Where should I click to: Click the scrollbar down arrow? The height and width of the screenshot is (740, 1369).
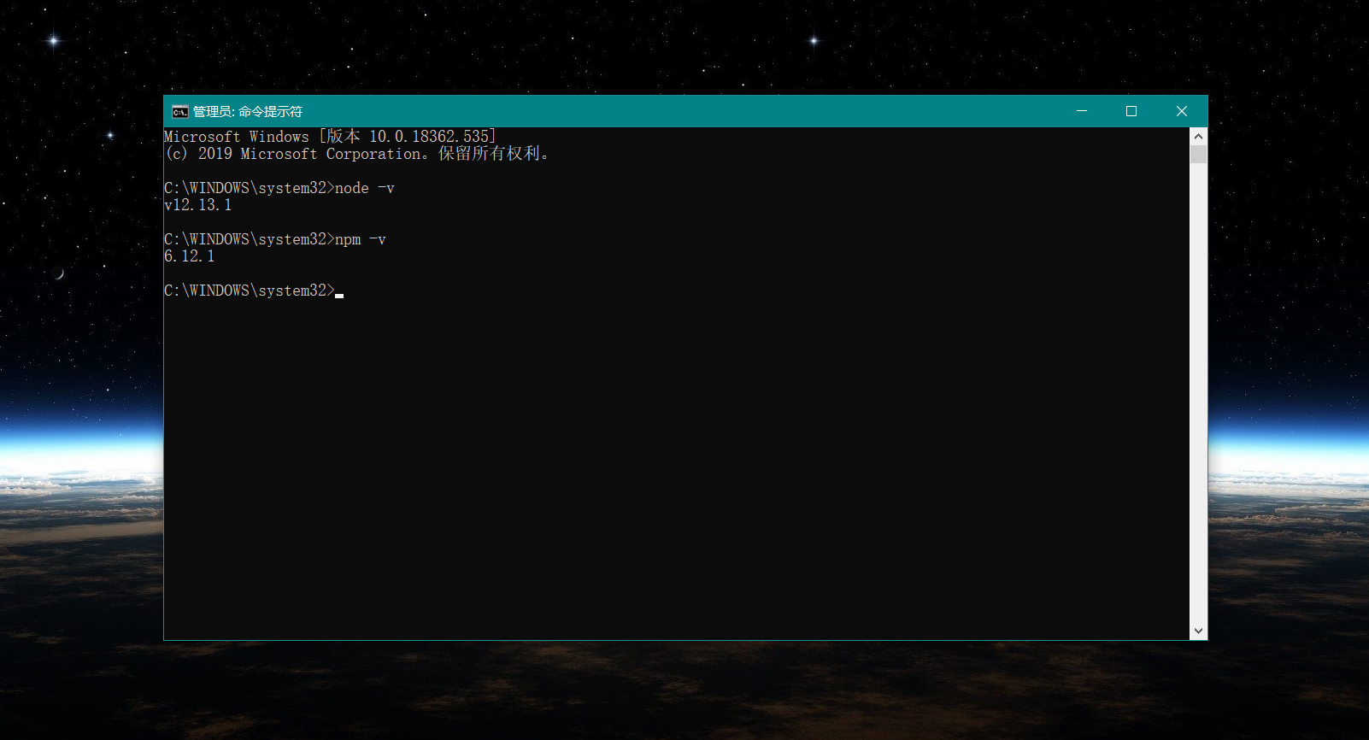[1198, 631]
